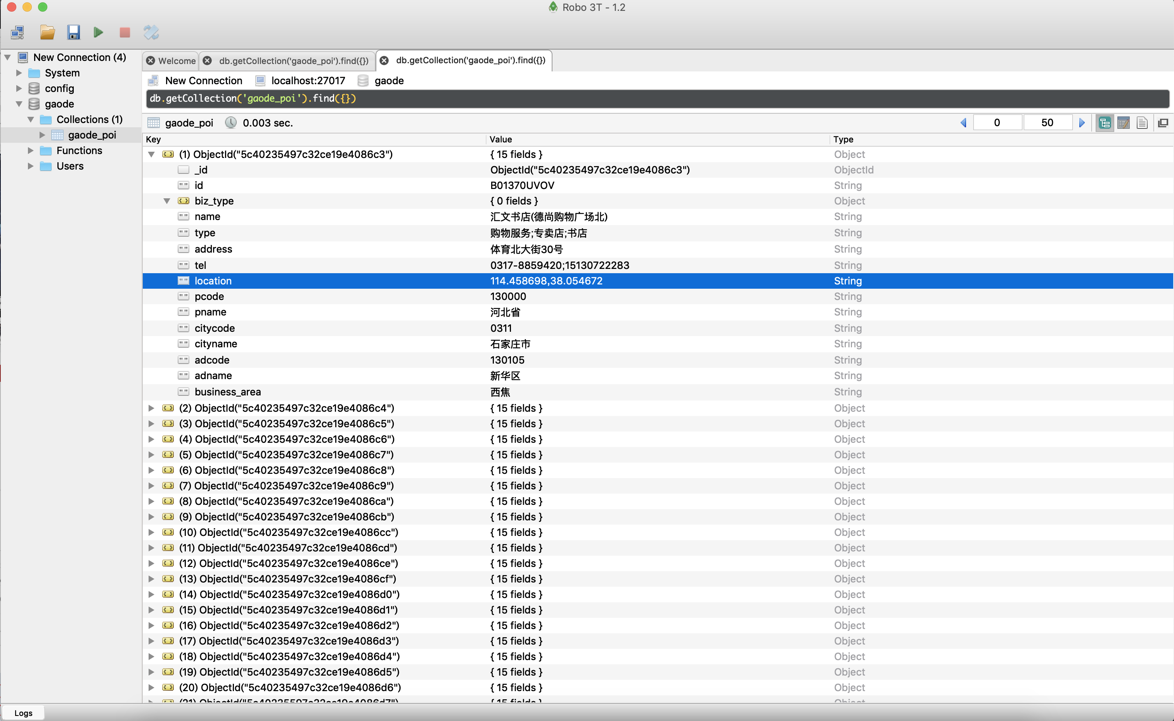This screenshot has width=1174, height=721.
Task: Select tree view mode for results
Action: pyautogui.click(x=1105, y=123)
